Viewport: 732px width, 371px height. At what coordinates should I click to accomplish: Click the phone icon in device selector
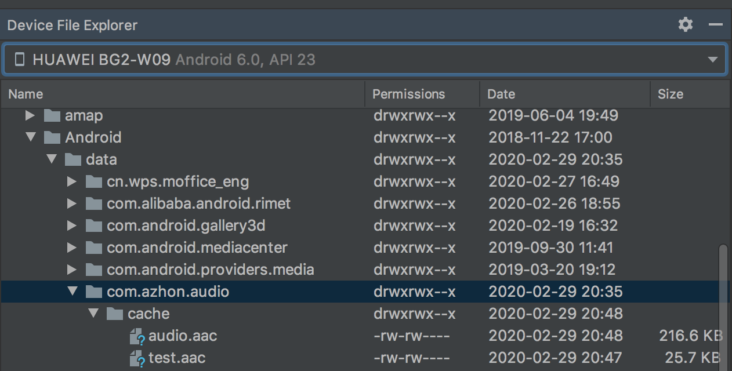click(20, 60)
